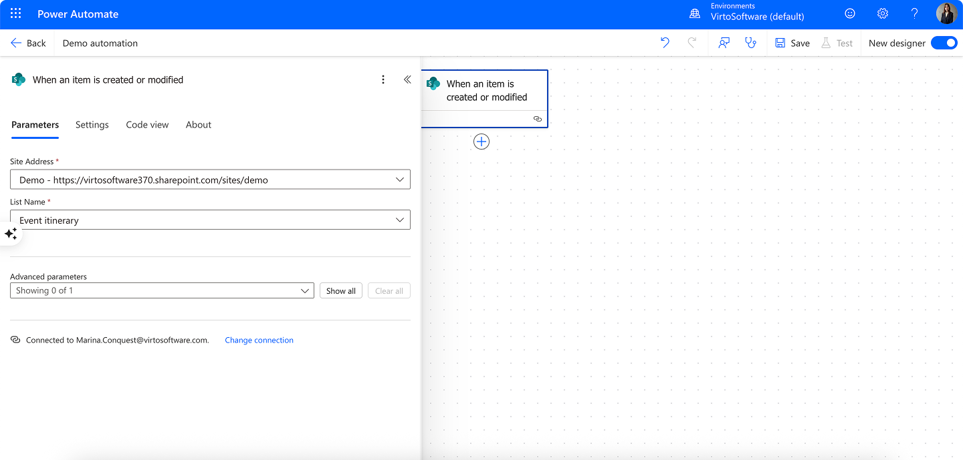Open Power Automate settings gear
Image resolution: width=963 pixels, height=460 pixels.
[882, 13]
